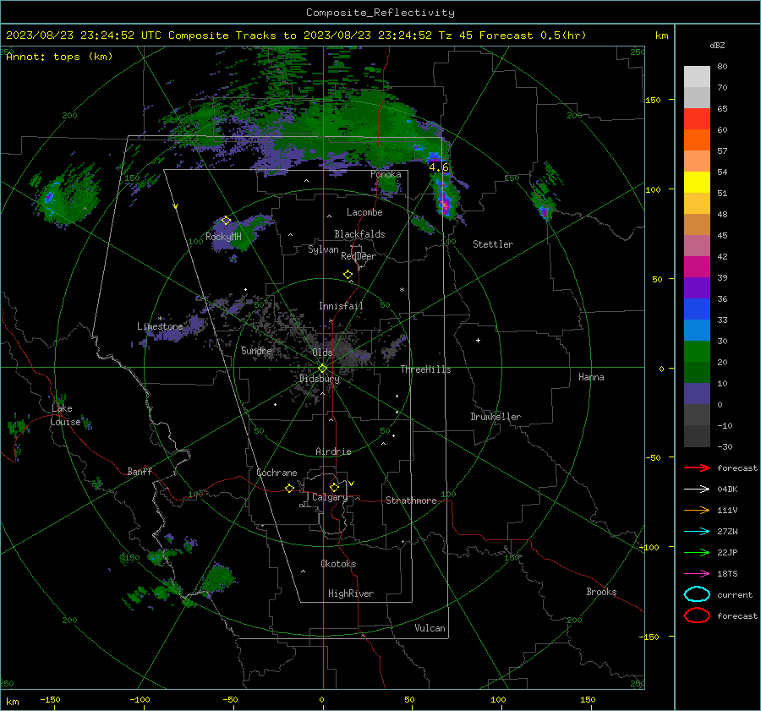Click the yellow radar center marker at Didsbury
The height and width of the screenshot is (711, 761).
click(322, 369)
